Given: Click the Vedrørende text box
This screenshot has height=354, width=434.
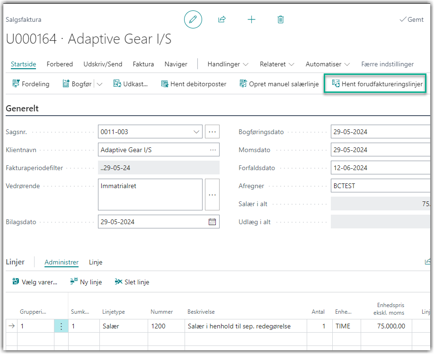Looking at the screenshot, I should pos(151,195).
